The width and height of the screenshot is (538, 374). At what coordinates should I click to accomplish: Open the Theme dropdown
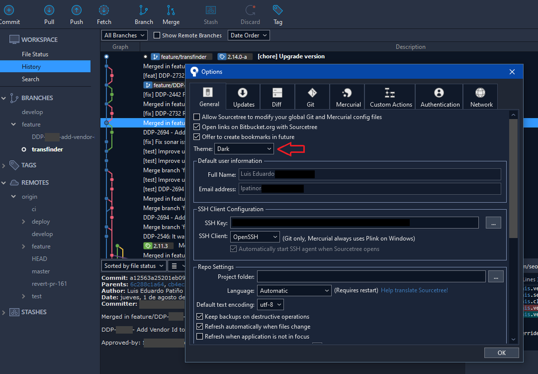point(244,148)
